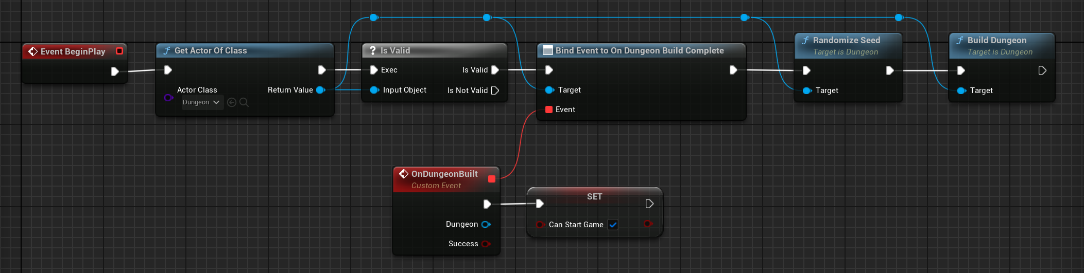Click the Event BeginPlay red delegate pin
This screenshot has height=273, width=1084.
pyautogui.click(x=119, y=51)
